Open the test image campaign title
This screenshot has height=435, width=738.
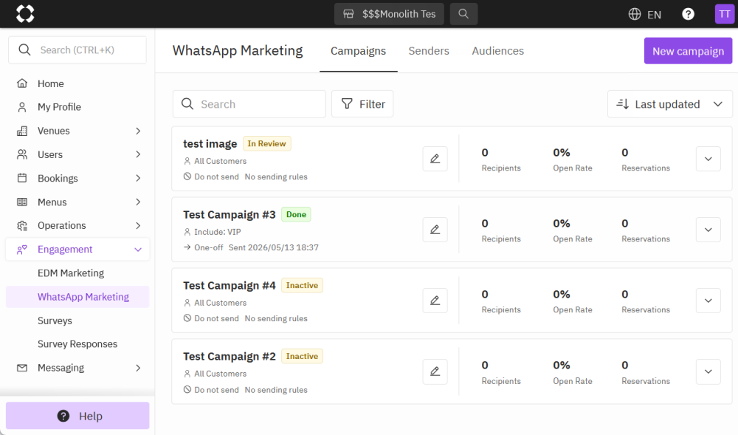click(x=210, y=143)
